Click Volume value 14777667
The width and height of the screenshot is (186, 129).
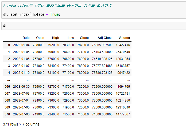click(x=123, y=114)
